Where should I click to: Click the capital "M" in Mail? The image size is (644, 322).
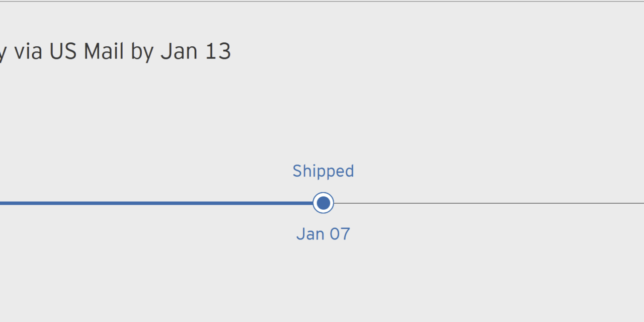pyautogui.click(x=94, y=52)
